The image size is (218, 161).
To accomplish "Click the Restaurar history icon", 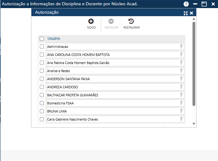I will [x=131, y=21].
